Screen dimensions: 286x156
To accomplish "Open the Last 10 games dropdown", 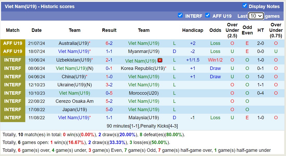I will click(256, 16).
